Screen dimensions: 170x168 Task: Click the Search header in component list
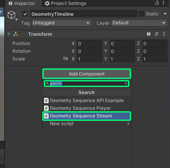click(87, 92)
